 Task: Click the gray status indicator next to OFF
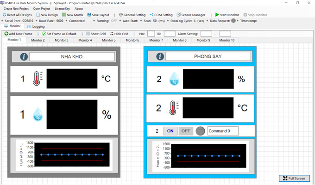pyautogui.click(x=200, y=131)
